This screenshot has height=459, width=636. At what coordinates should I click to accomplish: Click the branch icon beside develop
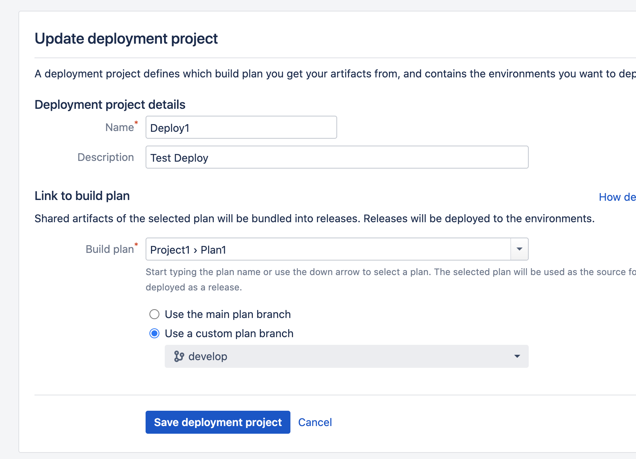tap(179, 356)
